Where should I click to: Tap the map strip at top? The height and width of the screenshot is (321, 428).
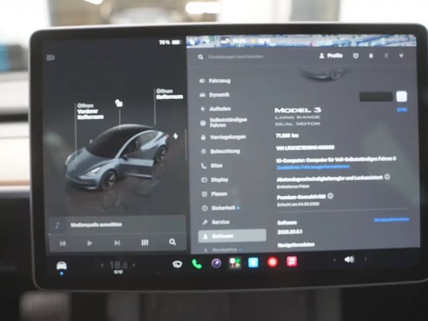(x=302, y=41)
